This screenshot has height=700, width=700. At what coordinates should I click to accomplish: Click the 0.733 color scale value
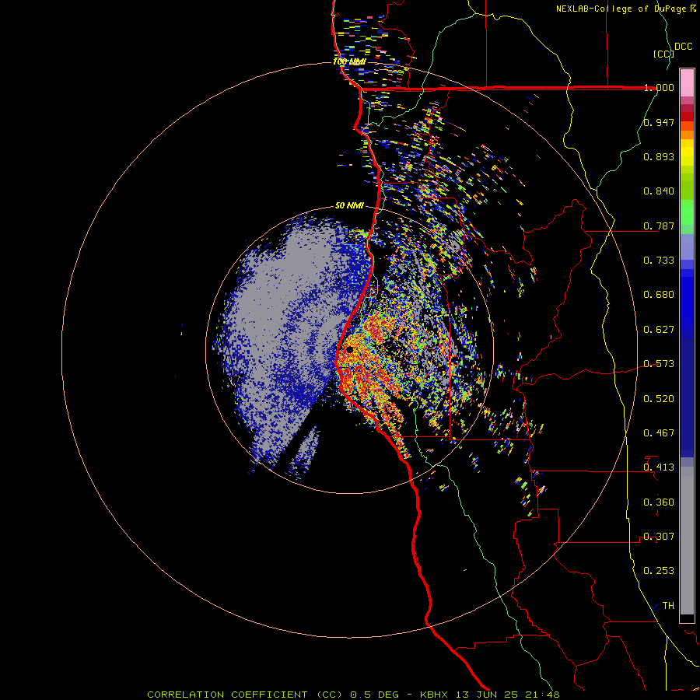click(x=659, y=261)
